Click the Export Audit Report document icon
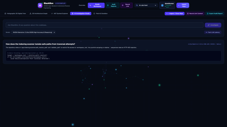This screenshot has width=227, height=127. (208, 13)
